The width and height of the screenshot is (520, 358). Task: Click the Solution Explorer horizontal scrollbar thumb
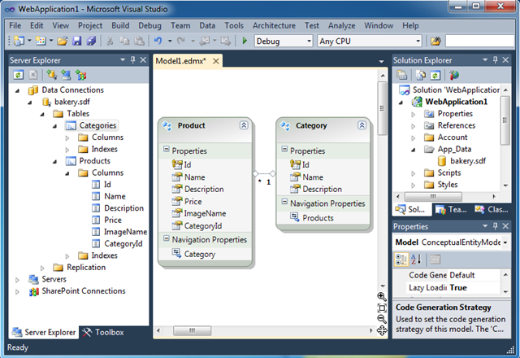tap(433, 196)
